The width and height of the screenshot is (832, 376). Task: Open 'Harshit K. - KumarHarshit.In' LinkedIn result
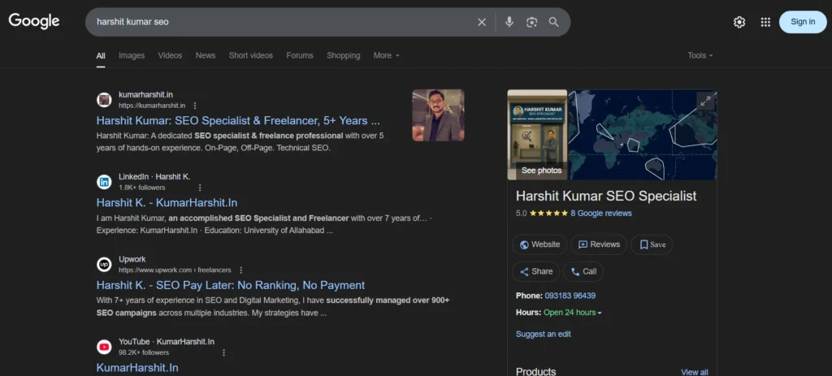(x=167, y=202)
